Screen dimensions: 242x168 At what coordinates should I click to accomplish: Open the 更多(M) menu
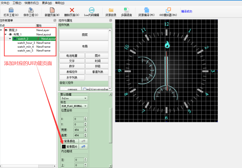(47, 3)
